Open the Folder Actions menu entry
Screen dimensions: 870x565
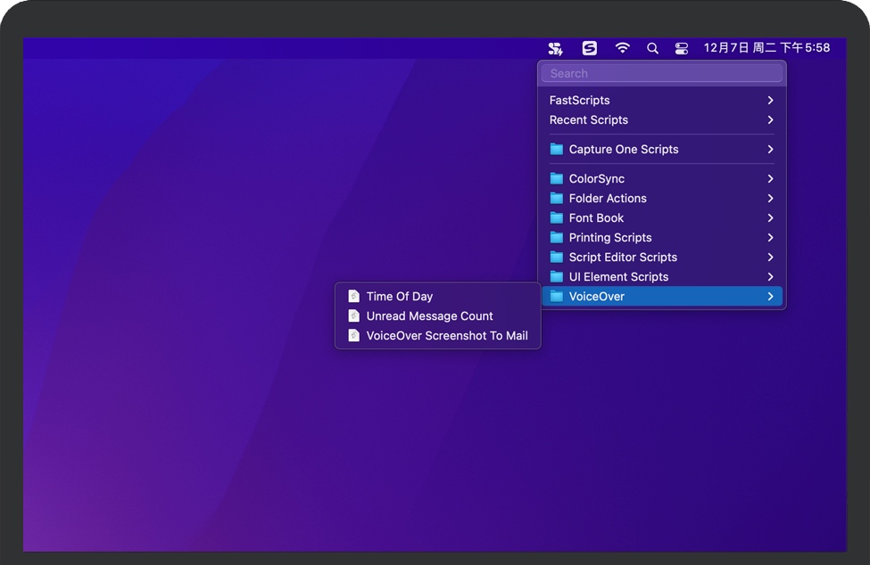[608, 199]
